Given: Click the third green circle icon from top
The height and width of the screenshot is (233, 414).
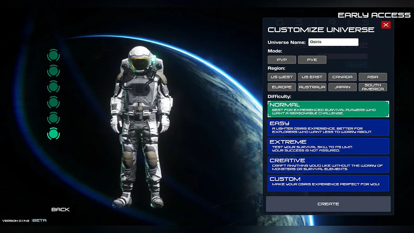Looking at the screenshot, I should [x=53, y=87].
